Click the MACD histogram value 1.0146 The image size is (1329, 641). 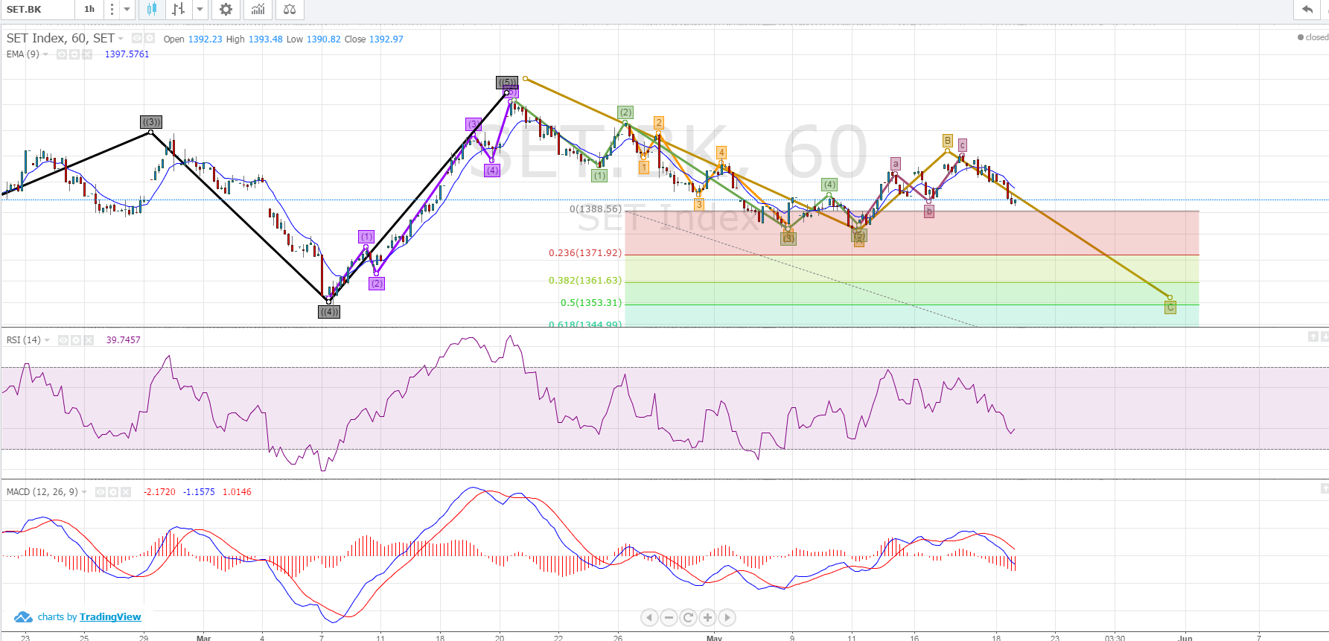pos(237,492)
